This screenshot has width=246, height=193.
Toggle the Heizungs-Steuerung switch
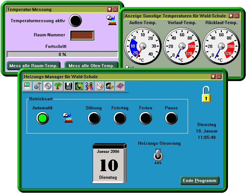tap(158, 156)
